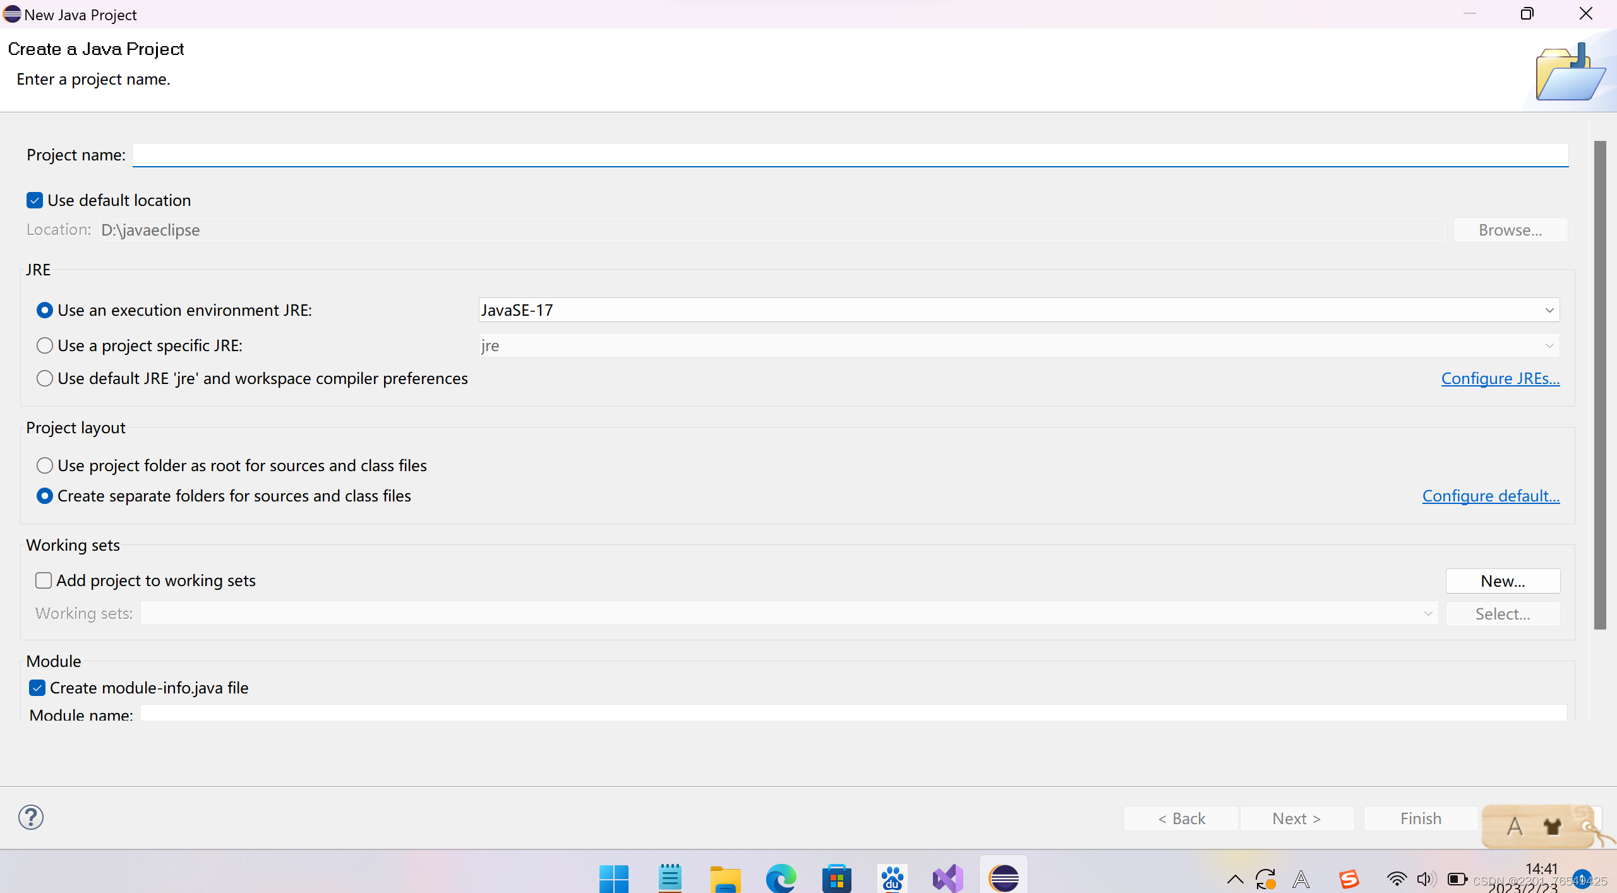The image size is (1617, 893).
Task: Expand the JavaSE-17 execution environment dropdown
Action: click(1549, 310)
